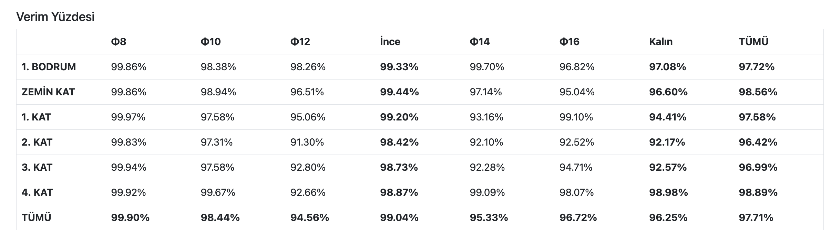Click the Verim Yüzdesi table title
This screenshot has width=831, height=243.
click(55, 17)
